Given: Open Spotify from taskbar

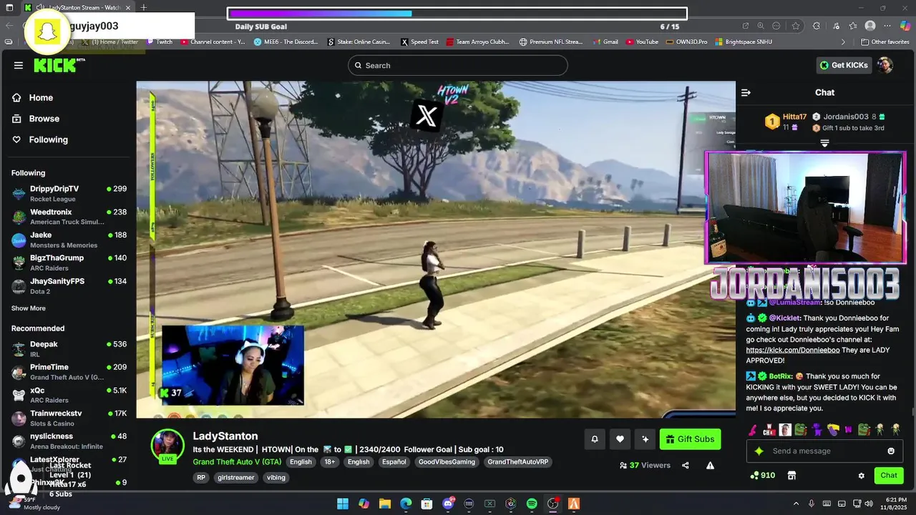Looking at the screenshot, I should pyautogui.click(x=532, y=504).
